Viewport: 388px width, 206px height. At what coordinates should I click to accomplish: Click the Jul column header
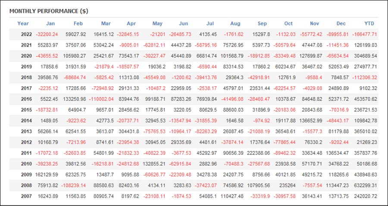coord(210,24)
